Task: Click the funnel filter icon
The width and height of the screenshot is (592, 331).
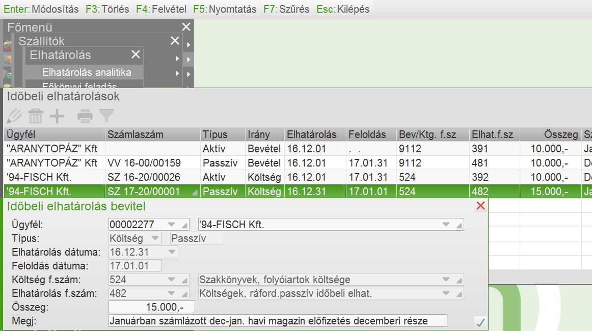Action: click(106, 116)
